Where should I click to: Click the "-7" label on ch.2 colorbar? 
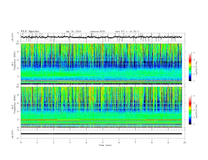[194, 124]
